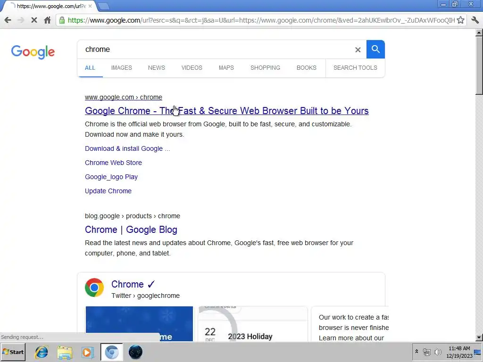Screen dimensions: 483x362
Task: Stop loading the page with X button
Action: click(34, 20)
